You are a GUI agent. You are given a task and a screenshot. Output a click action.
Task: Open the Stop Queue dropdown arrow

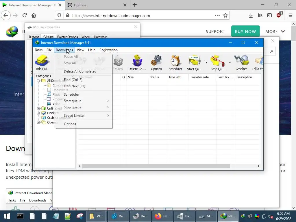pyautogui.click(x=230, y=62)
